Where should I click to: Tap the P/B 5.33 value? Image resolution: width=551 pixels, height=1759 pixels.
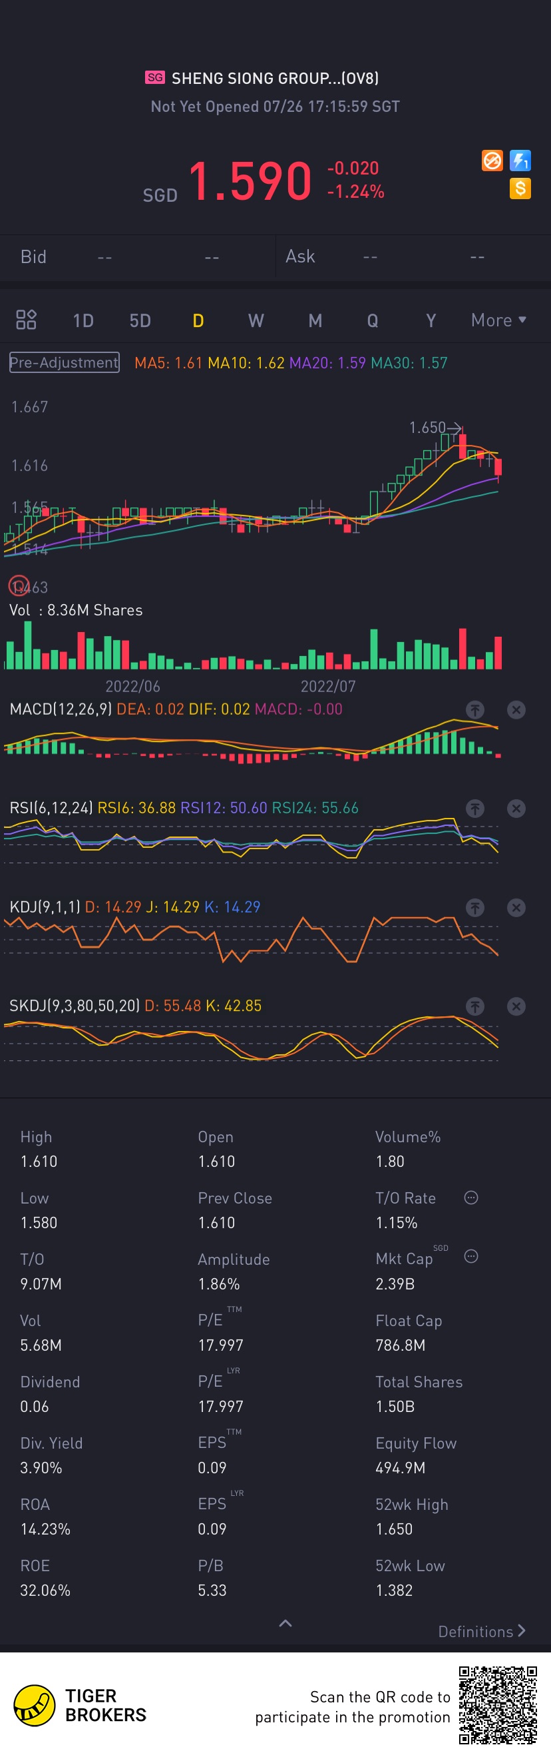pyautogui.click(x=212, y=1590)
